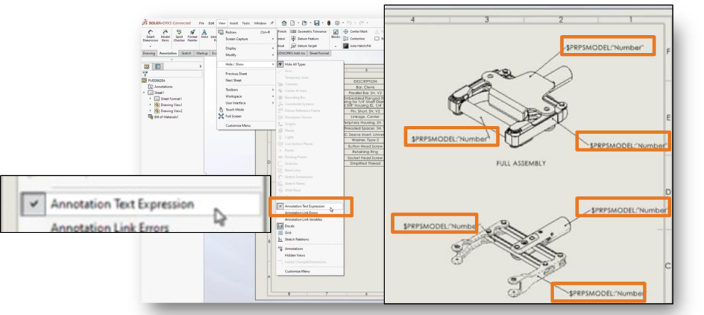Image resolution: width=704 pixels, height=315 pixels.
Task: Open the Display submenu
Action: 246,48
